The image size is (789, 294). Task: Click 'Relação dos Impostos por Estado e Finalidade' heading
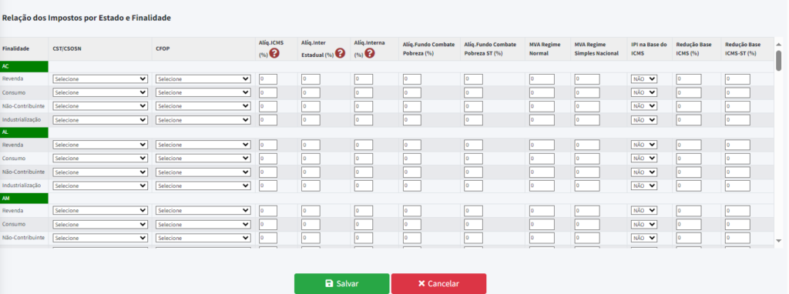(x=86, y=18)
